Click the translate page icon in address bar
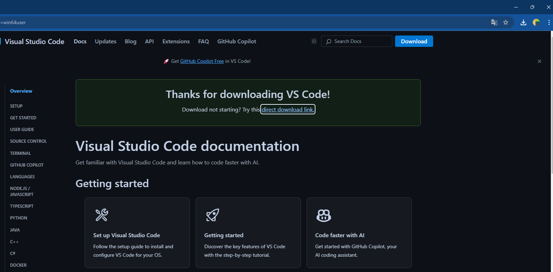 pyautogui.click(x=494, y=22)
